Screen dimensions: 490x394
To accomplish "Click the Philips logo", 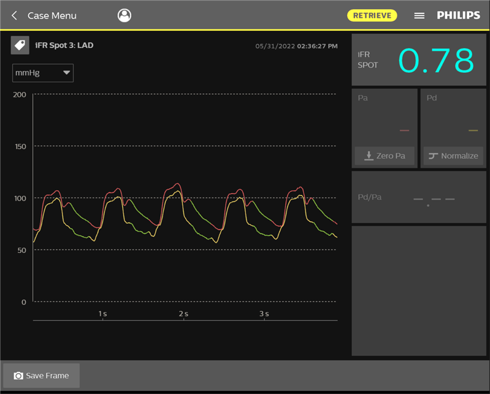I will pos(459,15).
